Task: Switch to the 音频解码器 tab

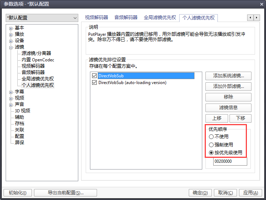Action: pyautogui.click(x=126, y=17)
